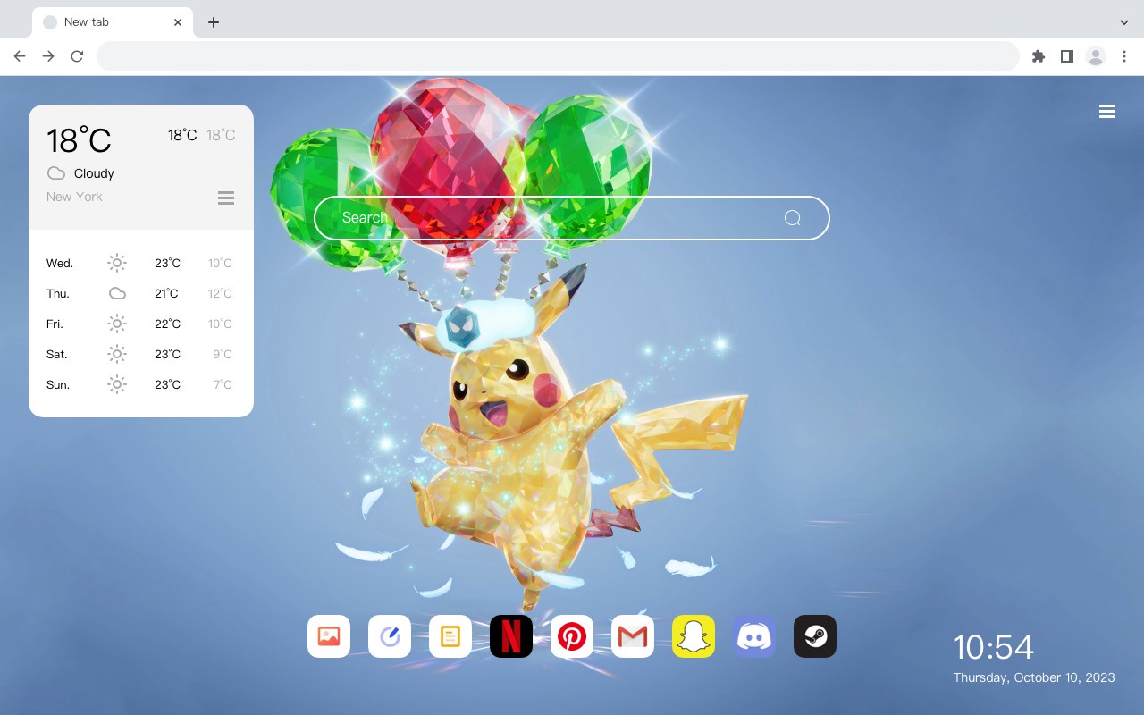Image resolution: width=1144 pixels, height=715 pixels.
Task: Launch the Discord shortcut
Action: (754, 636)
